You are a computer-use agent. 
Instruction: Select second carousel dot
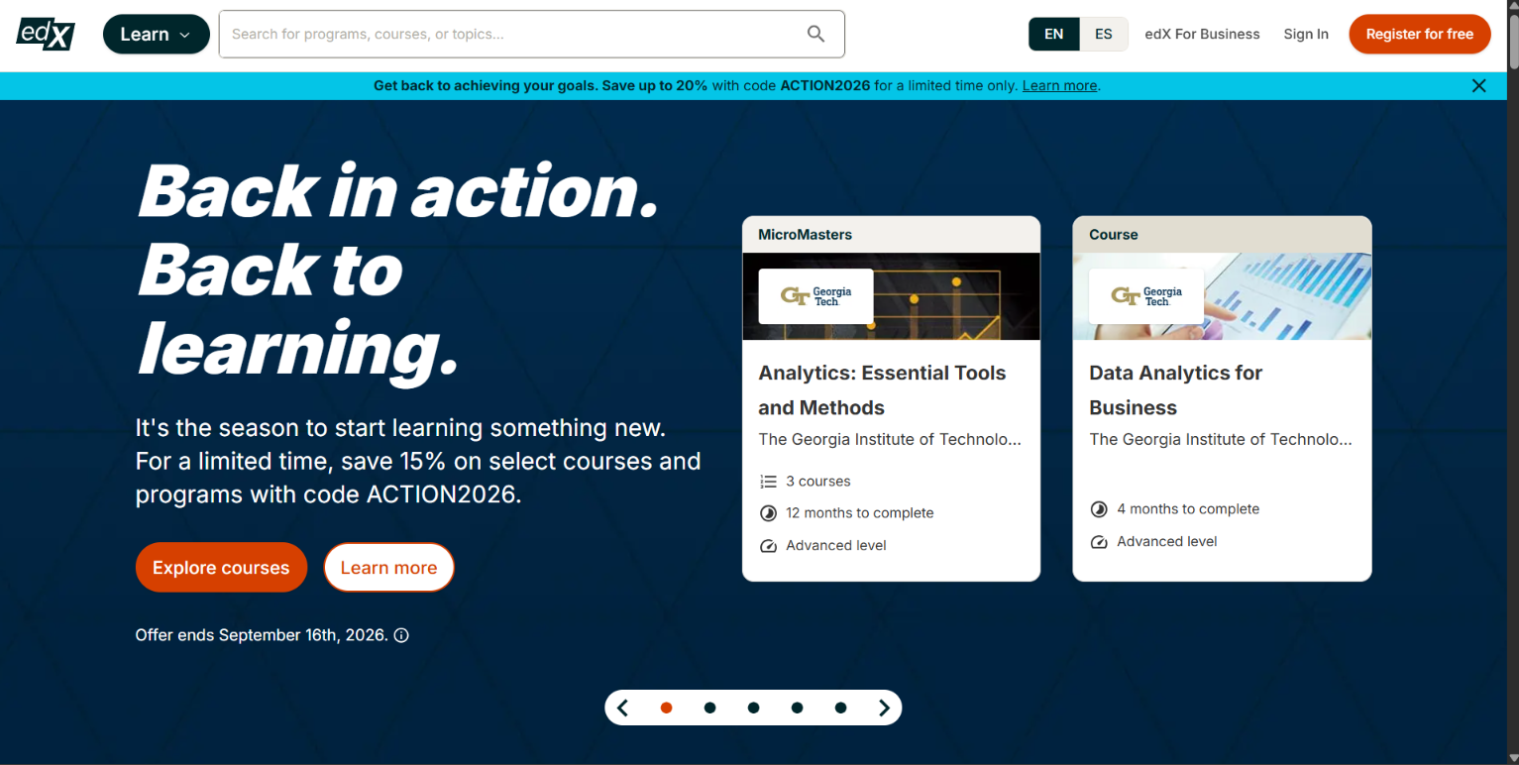coord(709,708)
